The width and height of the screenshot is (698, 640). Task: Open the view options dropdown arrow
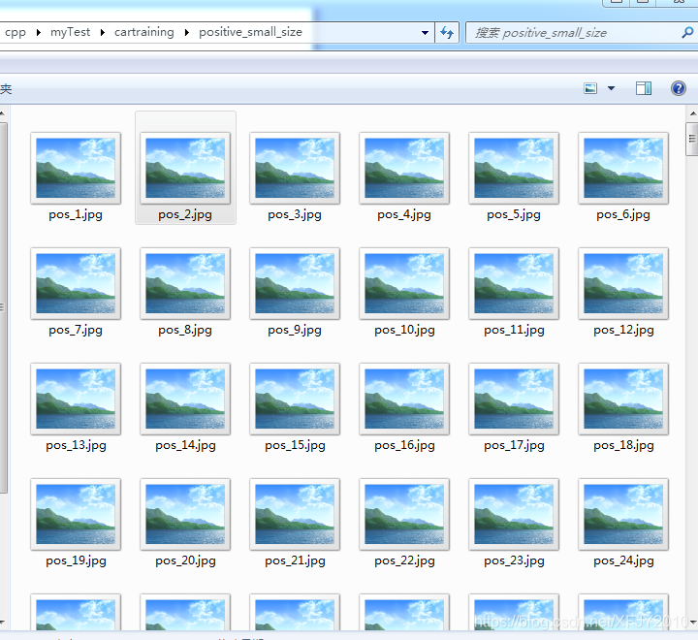611,88
